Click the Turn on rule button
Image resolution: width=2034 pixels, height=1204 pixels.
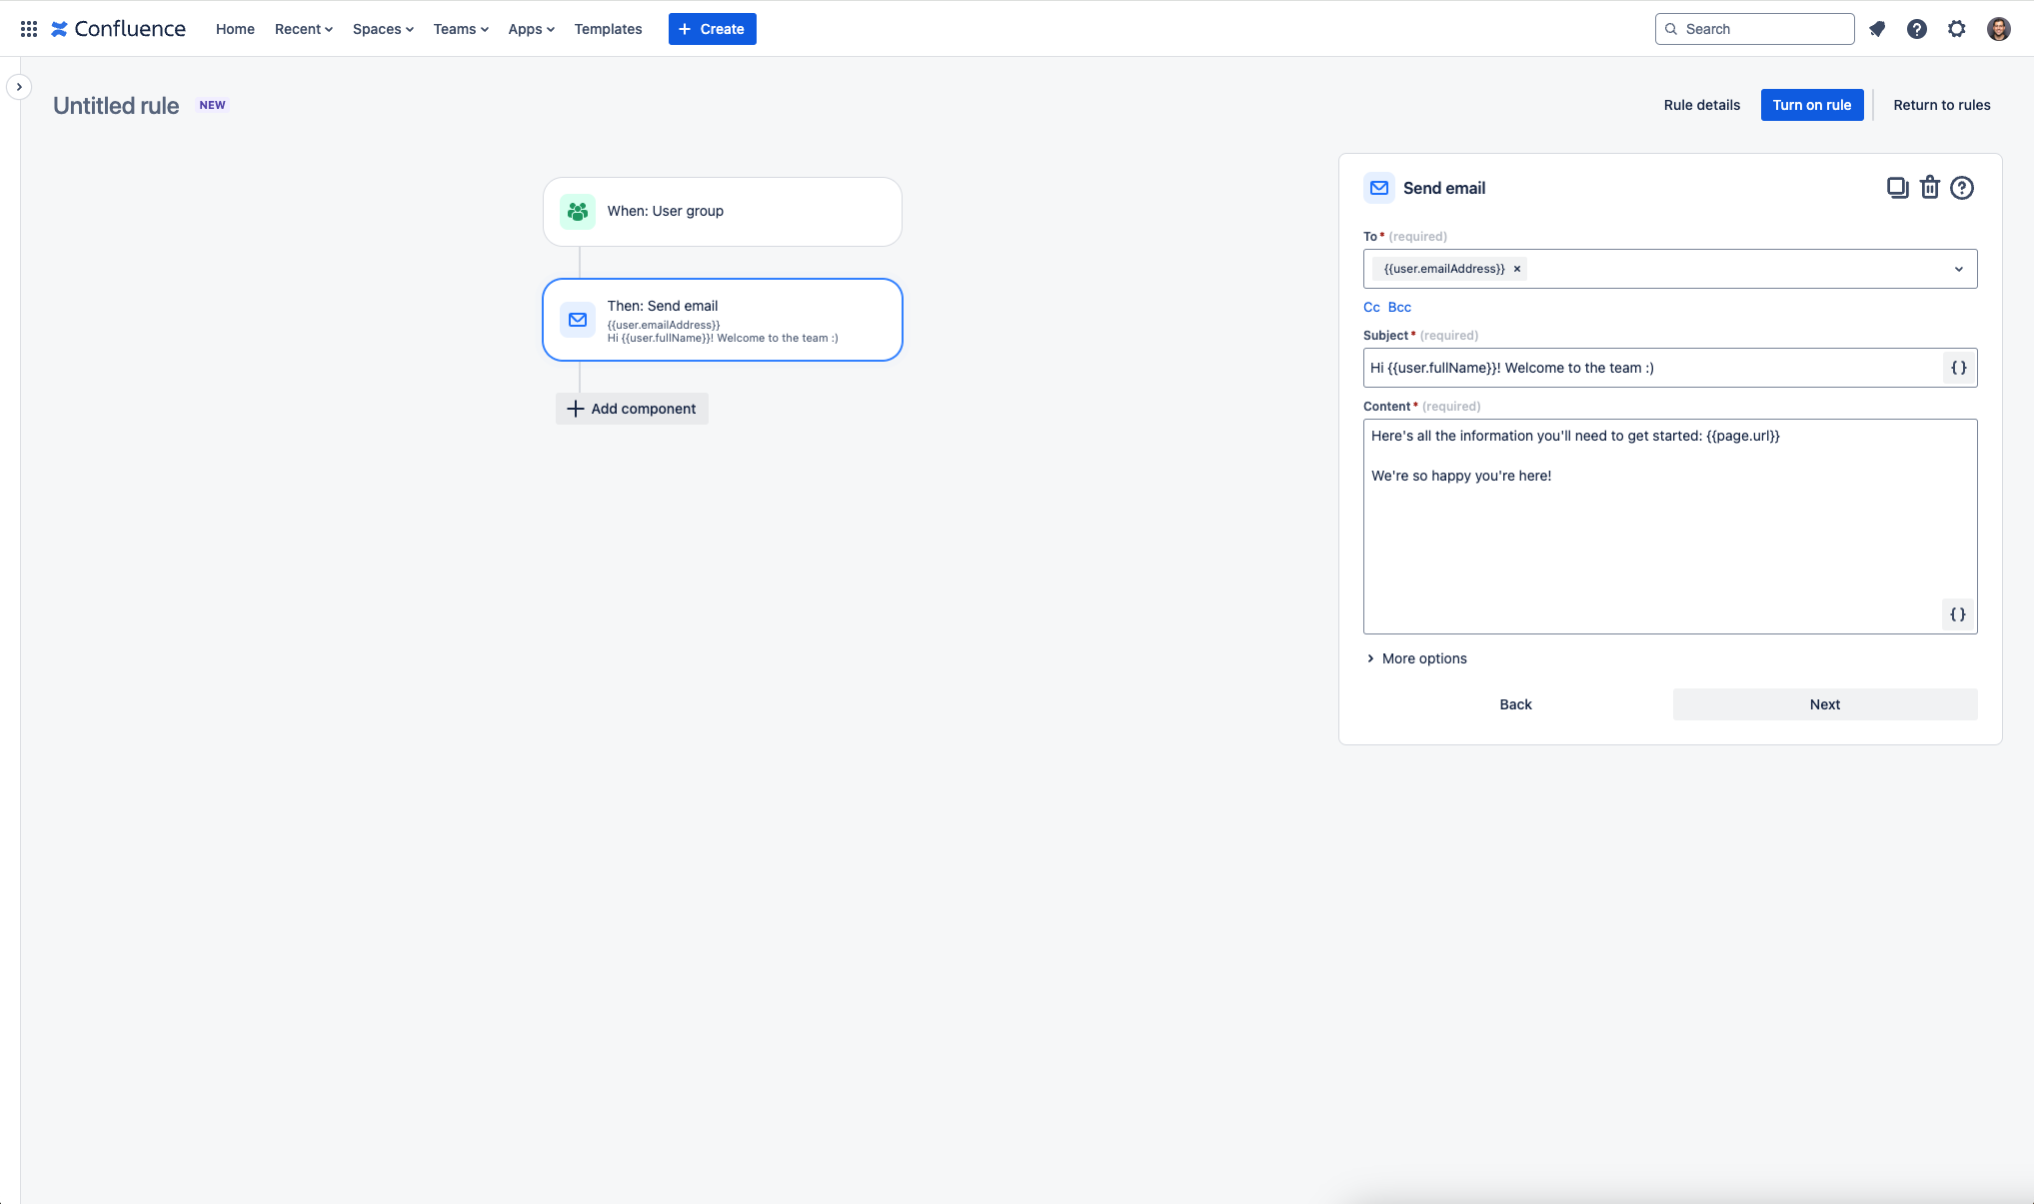click(x=1811, y=105)
